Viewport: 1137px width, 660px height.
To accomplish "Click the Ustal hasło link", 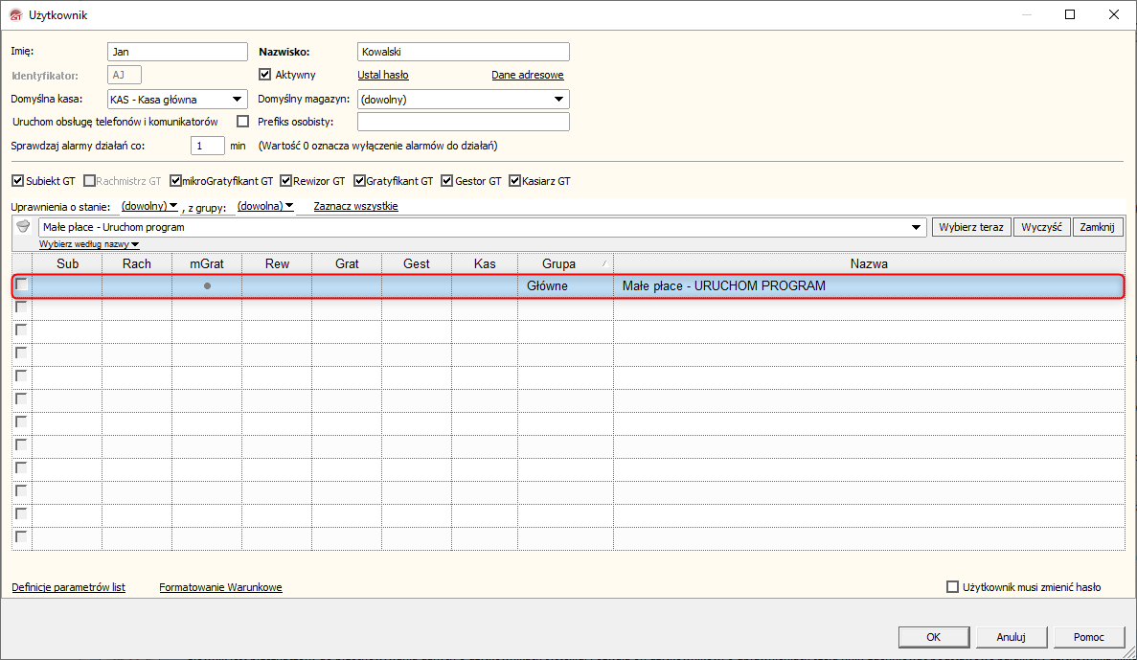I will (383, 75).
